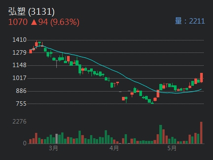Click the 2276 volume axis label

click(20, 121)
